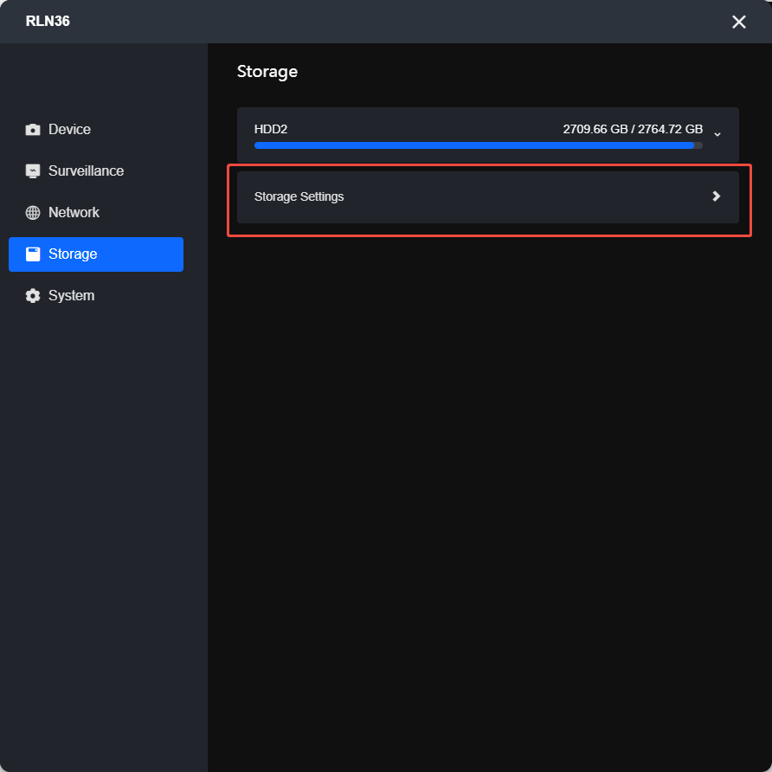Click the System gear icon
The image size is (772, 772).
tap(33, 296)
